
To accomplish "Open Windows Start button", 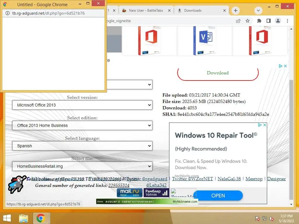I will click(x=7, y=218).
